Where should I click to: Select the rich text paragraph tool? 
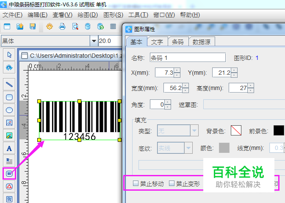point(9,161)
